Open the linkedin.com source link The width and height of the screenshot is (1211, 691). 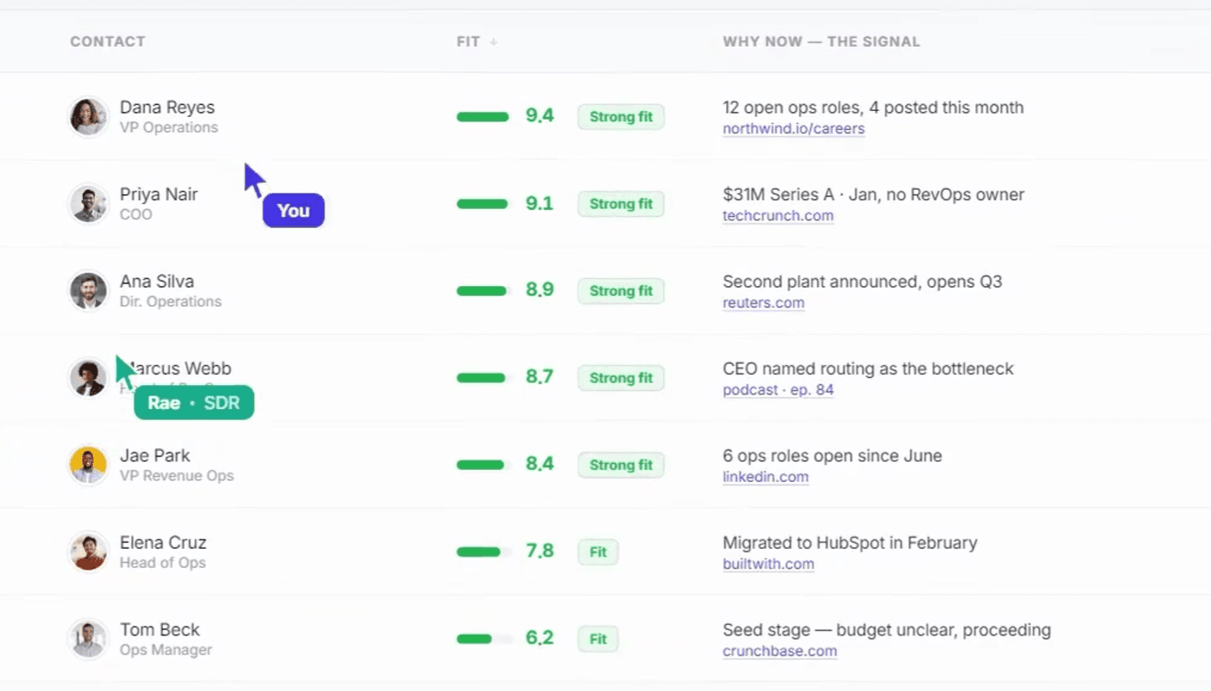pyautogui.click(x=765, y=477)
